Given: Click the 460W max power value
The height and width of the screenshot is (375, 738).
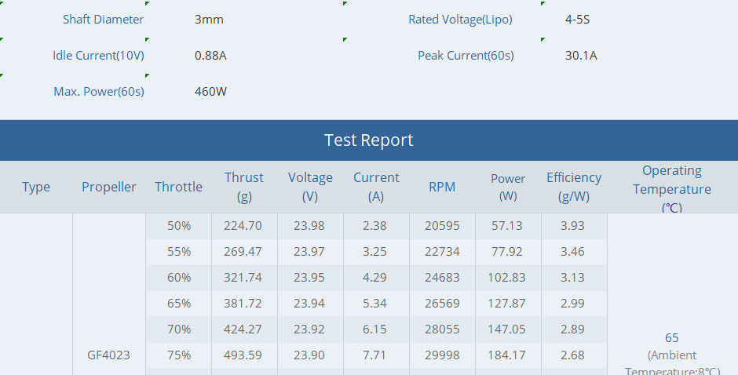Looking at the screenshot, I should tap(211, 92).
